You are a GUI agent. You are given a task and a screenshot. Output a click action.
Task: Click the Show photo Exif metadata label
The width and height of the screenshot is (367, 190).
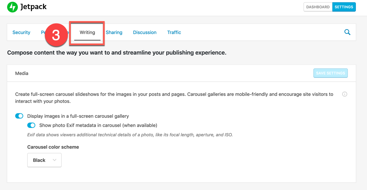[98, 125]
